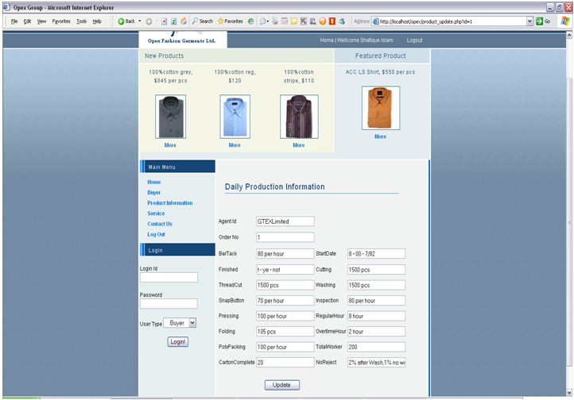Click More under the blue shirt
Image resolution: width=574 pixels, height=400 pixels.
point(235,145)
